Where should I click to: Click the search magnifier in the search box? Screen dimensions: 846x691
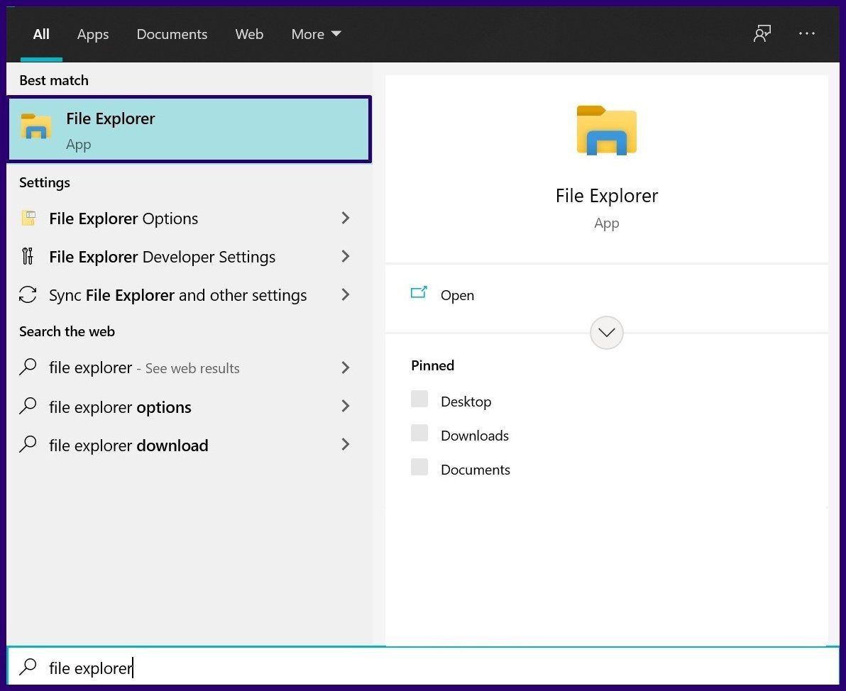(x=28, y=667)
